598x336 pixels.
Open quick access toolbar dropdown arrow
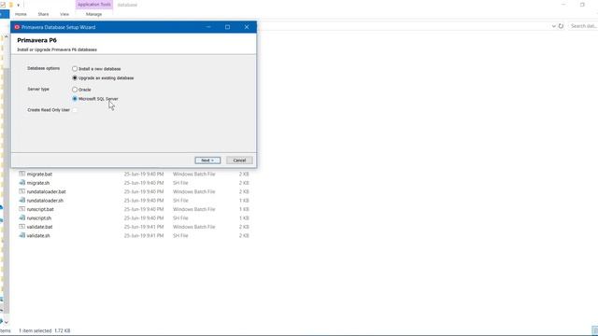tap(18, 5)
